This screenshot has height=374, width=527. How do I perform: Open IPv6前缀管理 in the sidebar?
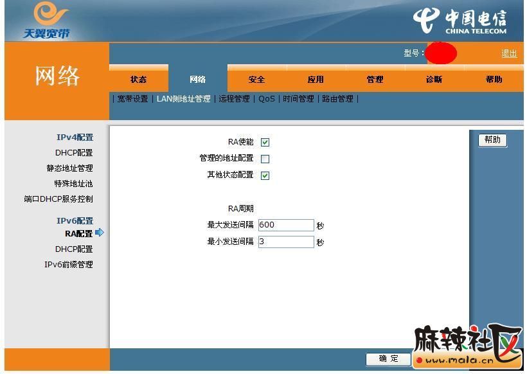(68, 265)
